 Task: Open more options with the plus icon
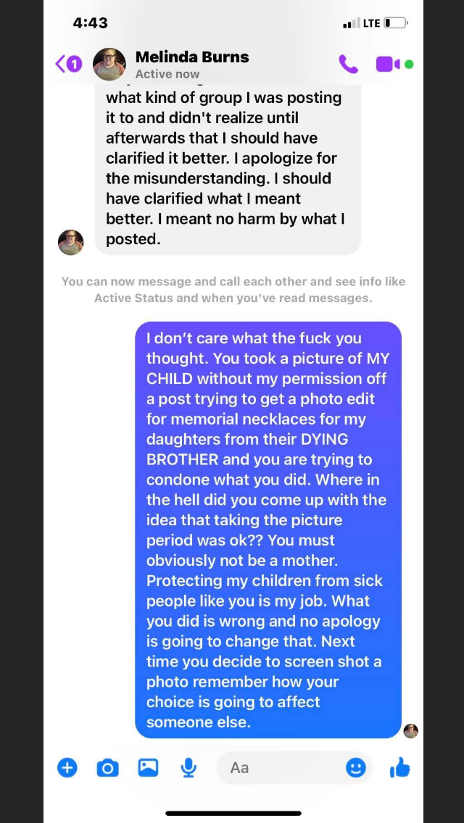coord(67,768)
